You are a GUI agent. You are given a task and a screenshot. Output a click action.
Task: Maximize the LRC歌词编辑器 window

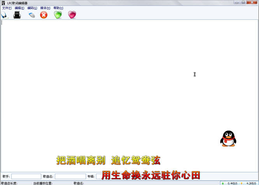[x=243, y=2]
